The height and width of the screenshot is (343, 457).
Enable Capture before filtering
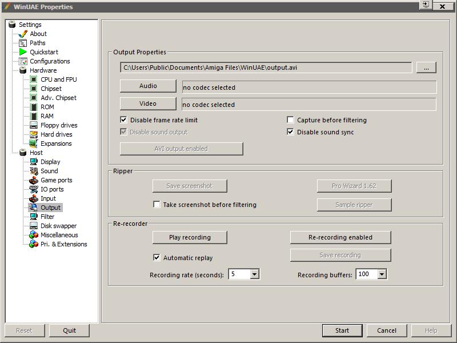tap(290, 120)
